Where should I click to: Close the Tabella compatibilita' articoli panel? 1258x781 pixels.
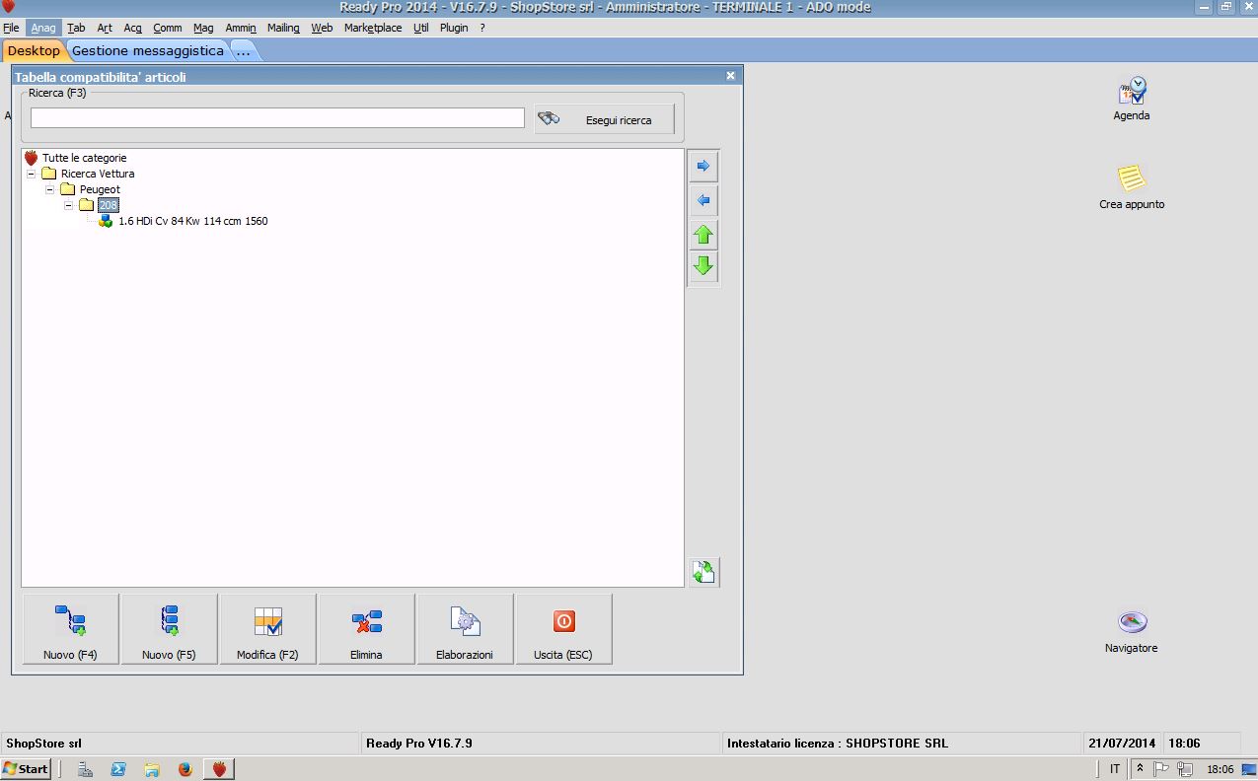(731, 76)
